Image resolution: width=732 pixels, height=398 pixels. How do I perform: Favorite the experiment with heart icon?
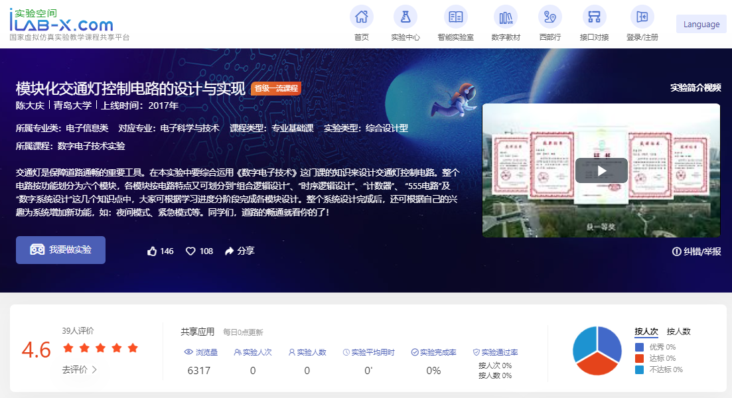tap(190, 251)
